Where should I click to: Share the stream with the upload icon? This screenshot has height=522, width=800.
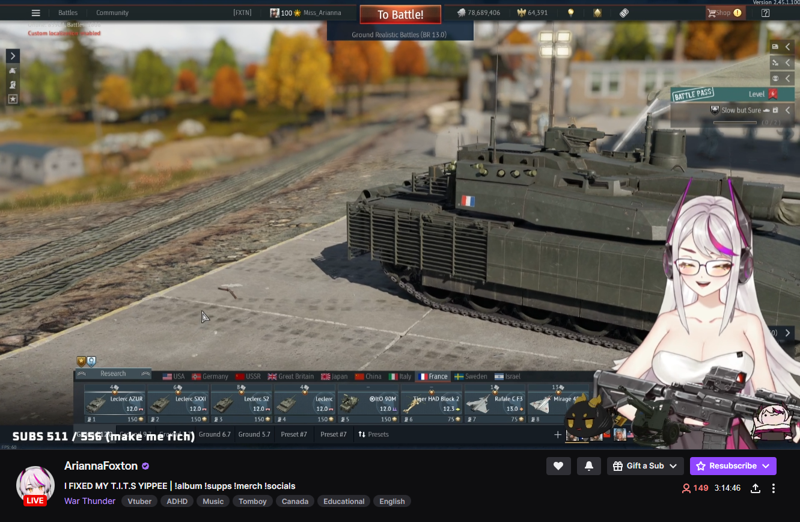point(756,488)
